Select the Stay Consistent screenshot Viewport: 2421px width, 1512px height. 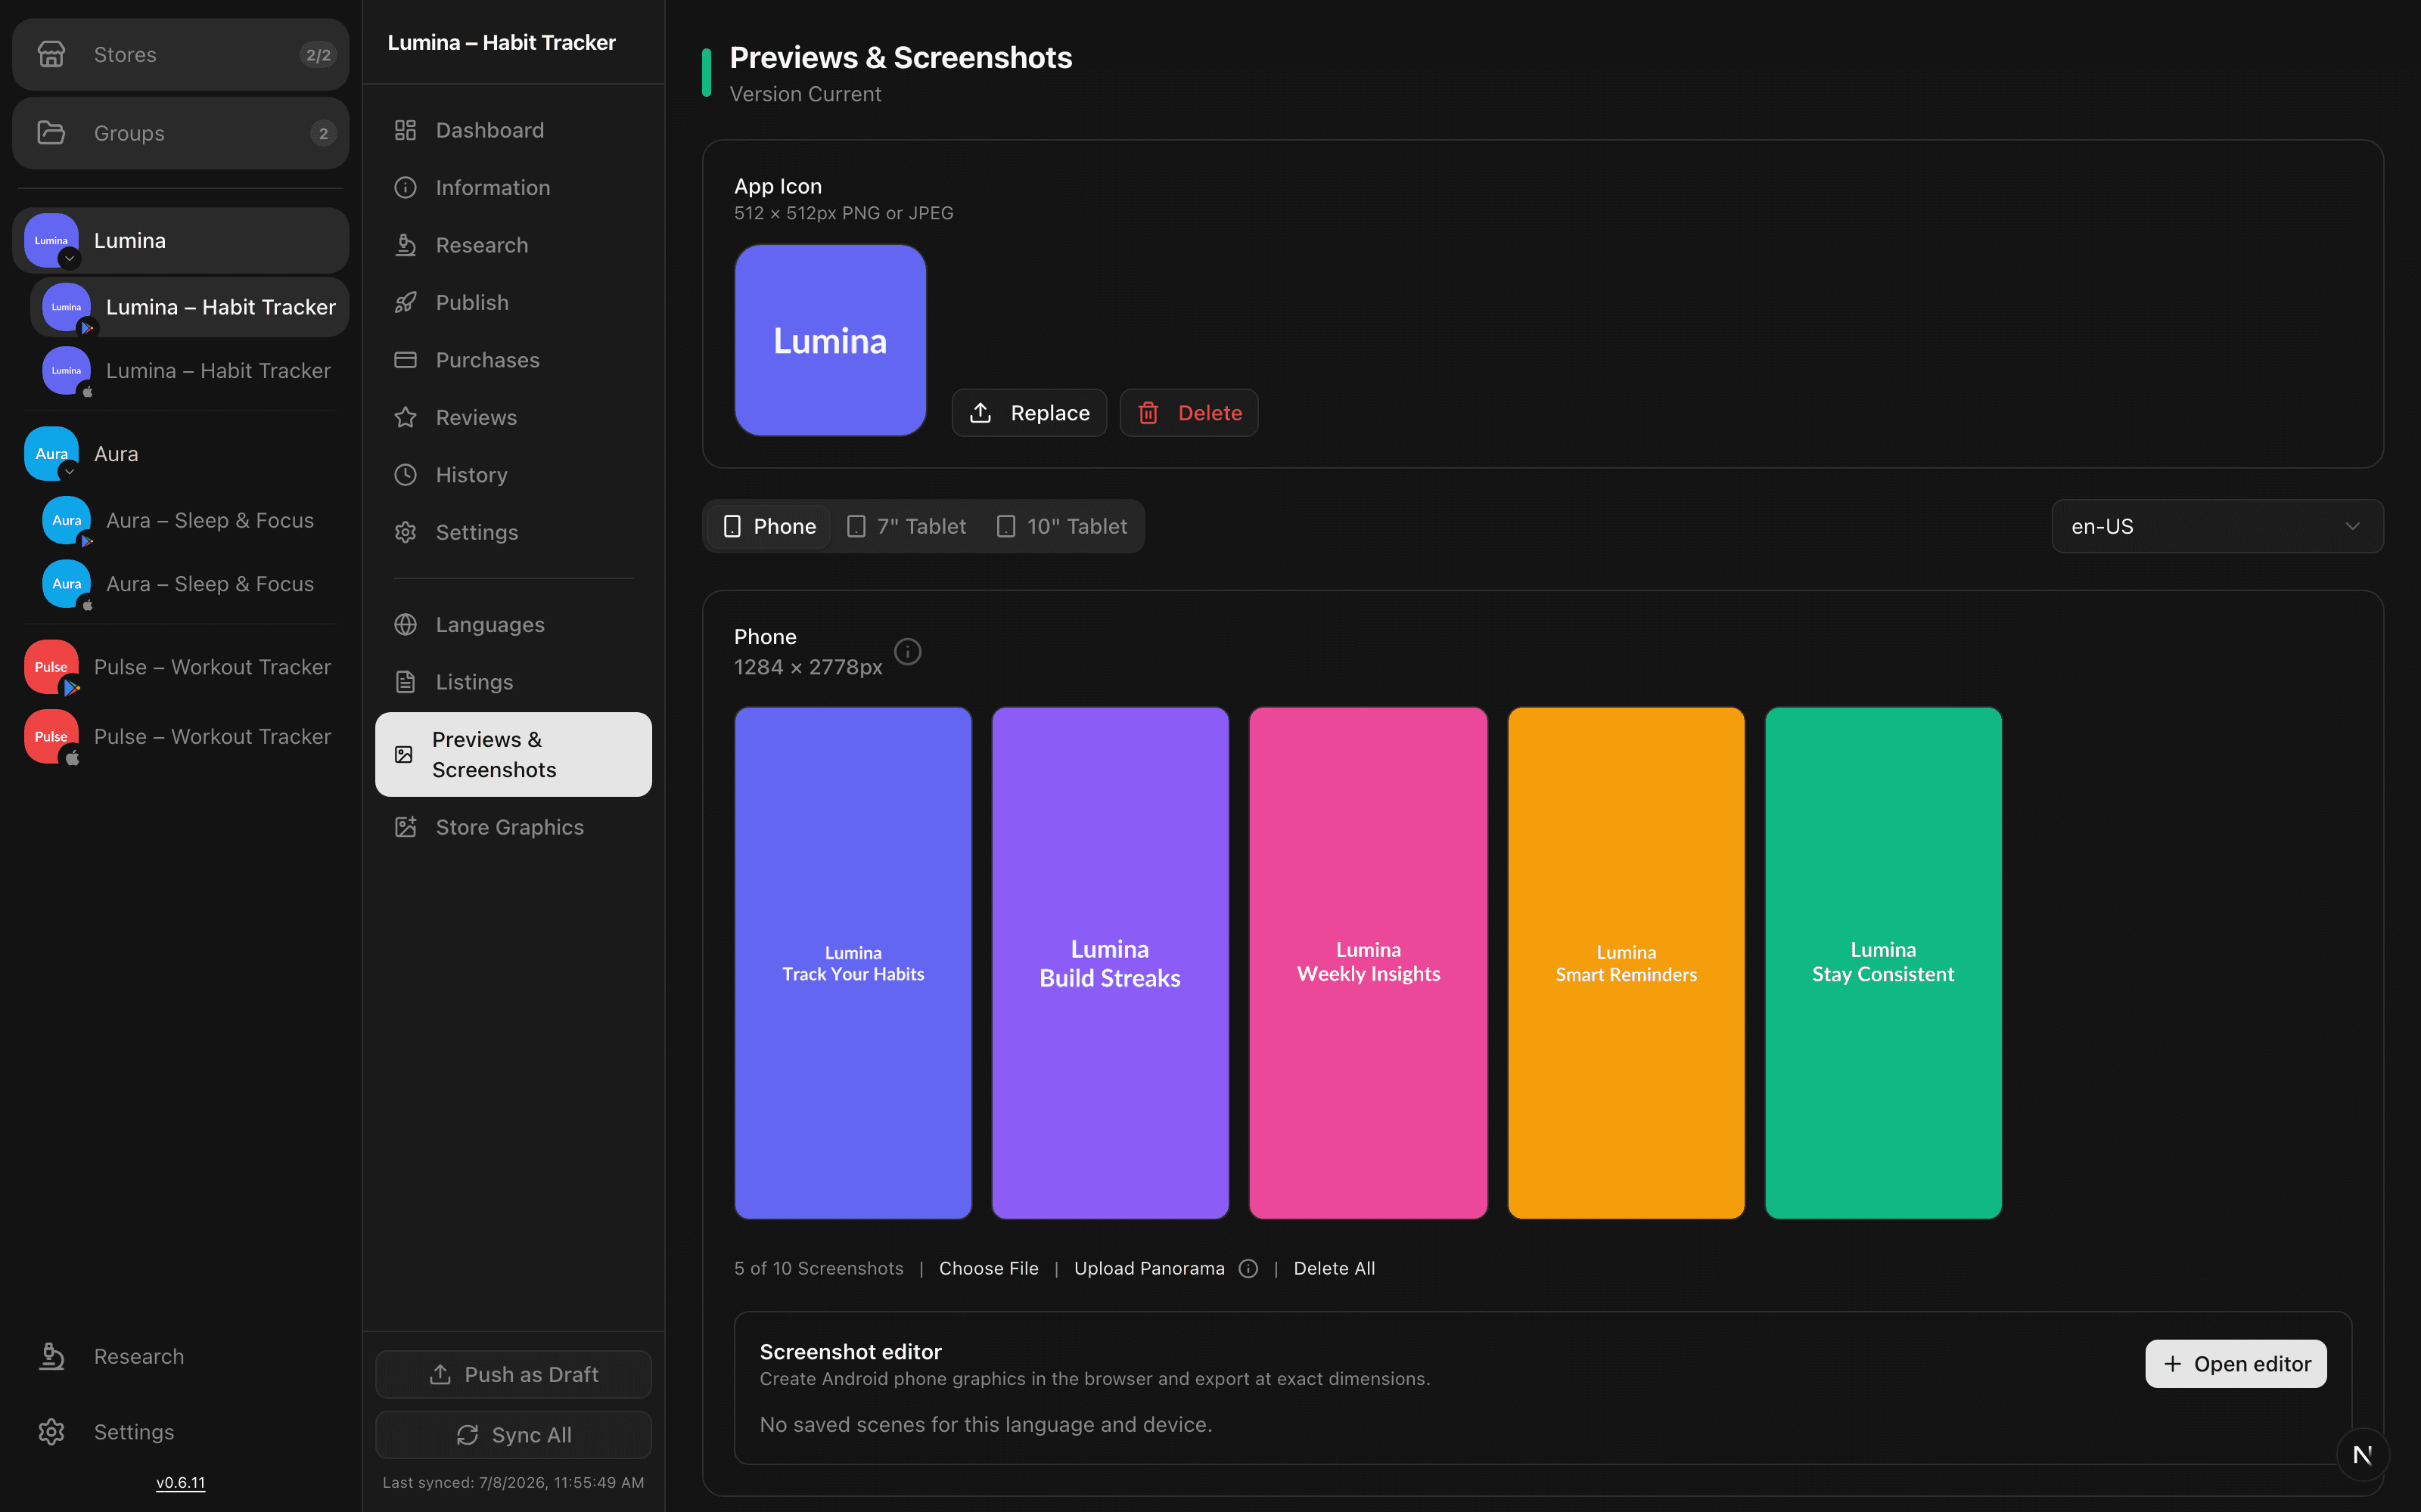1884,963
